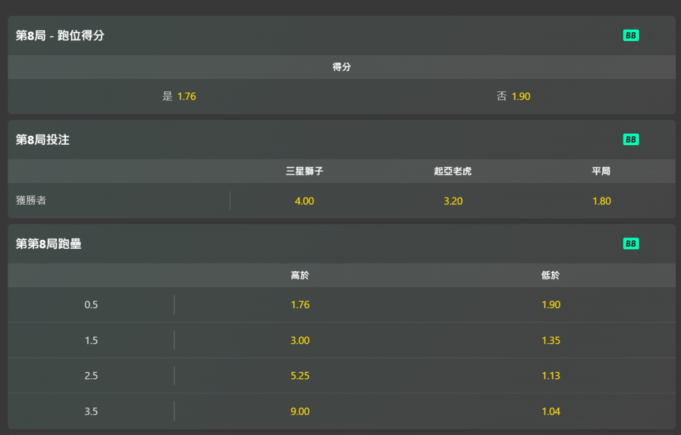Image resolution: width=681 pixels, height=435 pixels.
Task: Click BB icon in 第8局投注 header
Action: [x=631, y=139]
